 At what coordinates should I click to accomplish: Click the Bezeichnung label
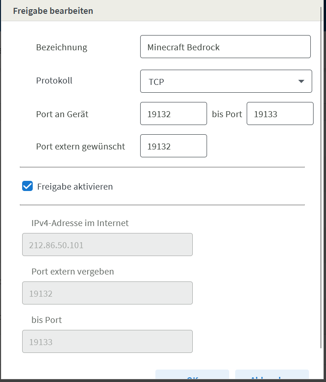coord(61,47)
